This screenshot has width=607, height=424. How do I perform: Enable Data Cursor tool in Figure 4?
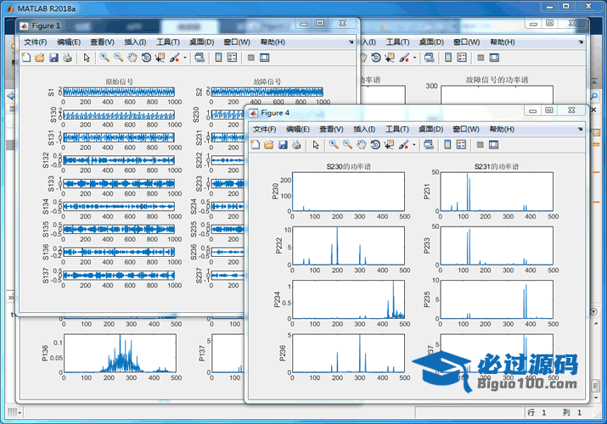pos(390,145)
